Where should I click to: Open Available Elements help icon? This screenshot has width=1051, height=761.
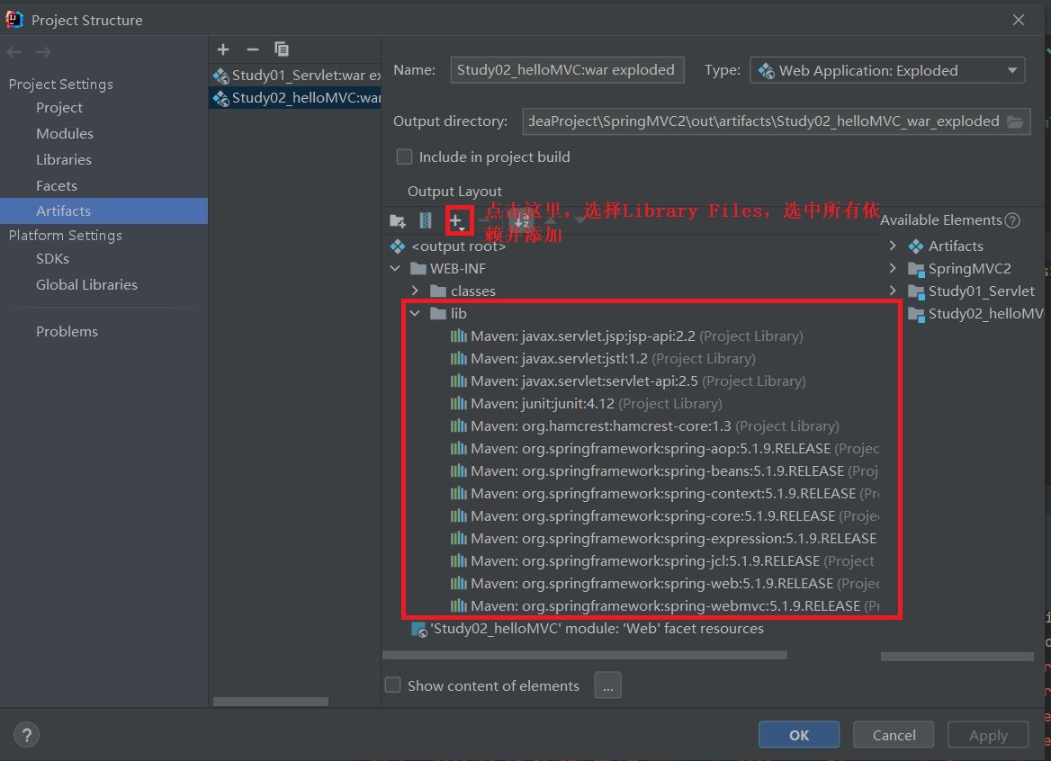[1013, 220]
